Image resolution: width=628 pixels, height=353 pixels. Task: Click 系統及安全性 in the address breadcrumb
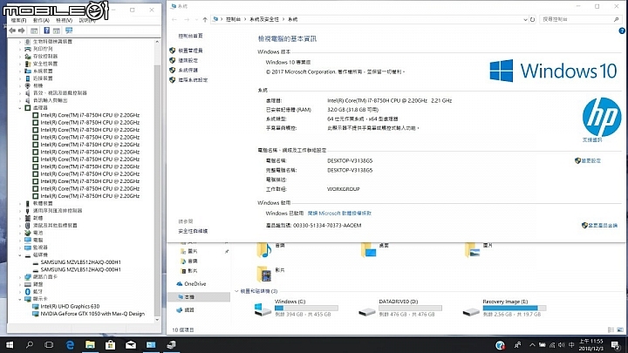(x=264, y=19)
